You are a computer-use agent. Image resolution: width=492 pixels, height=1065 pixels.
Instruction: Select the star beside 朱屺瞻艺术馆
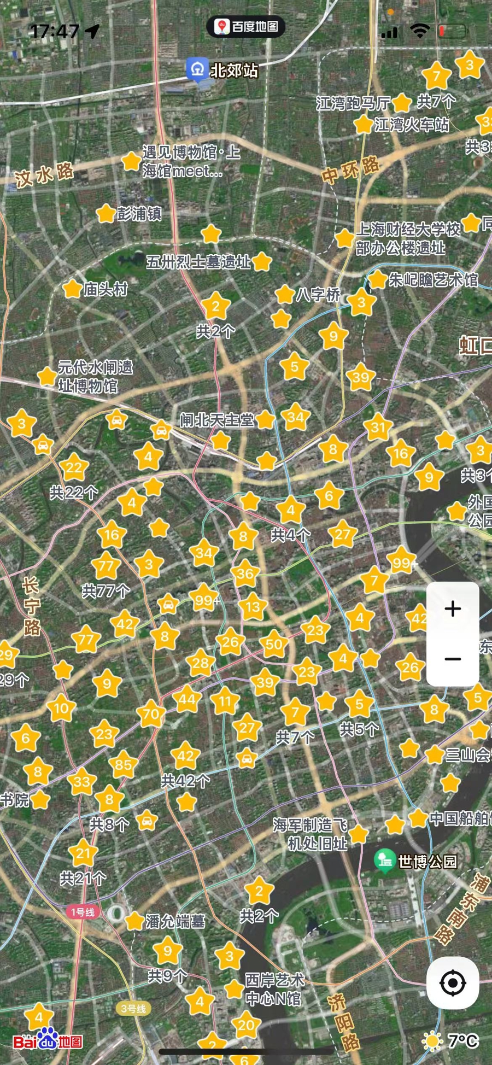[x=377, y=280]
